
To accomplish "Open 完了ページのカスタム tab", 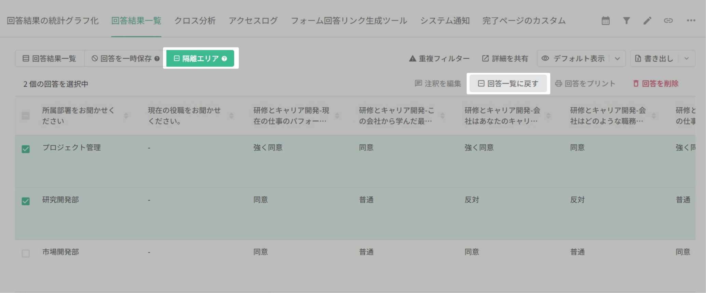I will point(524,21).
